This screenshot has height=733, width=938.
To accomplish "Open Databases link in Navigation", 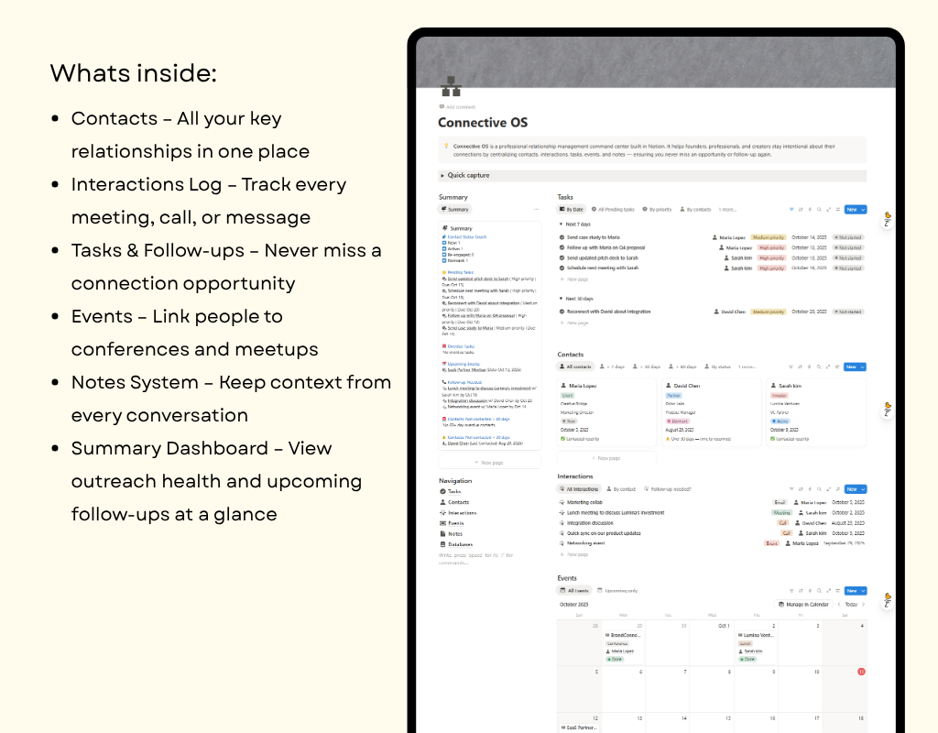I will tap(456, 544).
